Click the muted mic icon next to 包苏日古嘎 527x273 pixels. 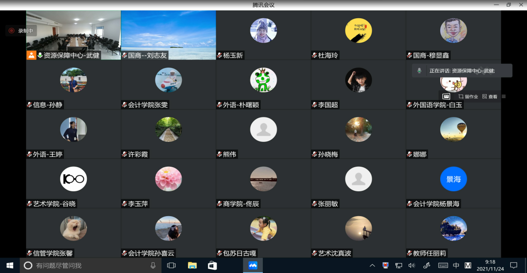[x=220, y=253]
